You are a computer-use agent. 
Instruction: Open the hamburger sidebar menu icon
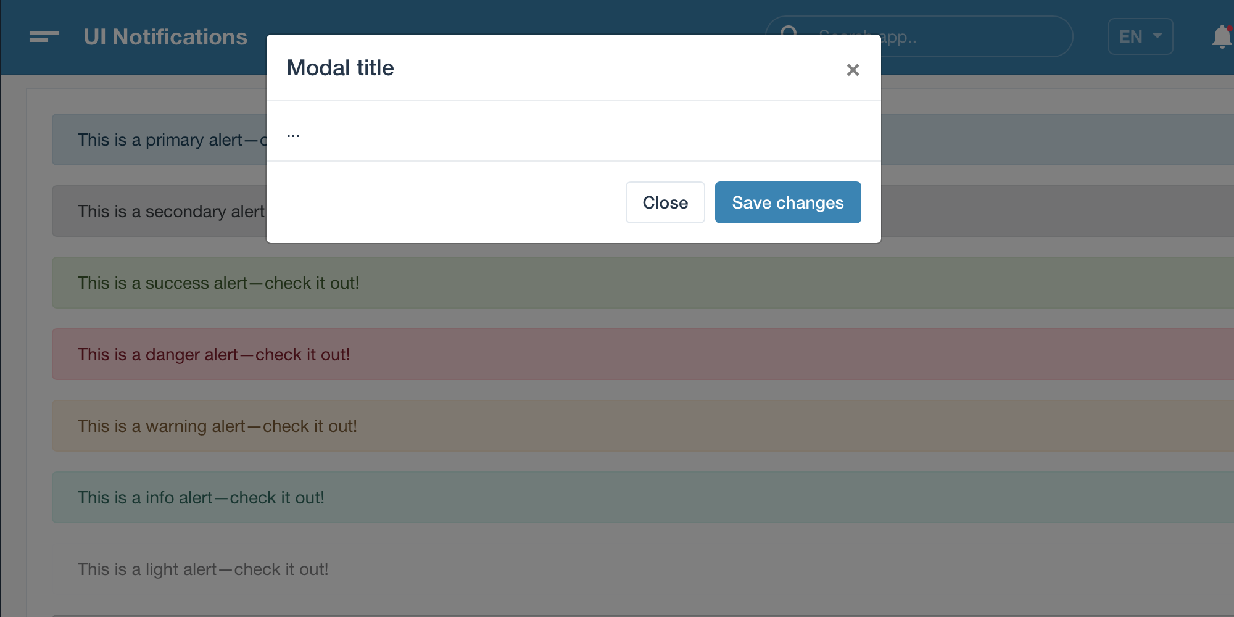[44, 36]
